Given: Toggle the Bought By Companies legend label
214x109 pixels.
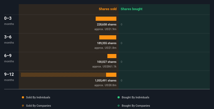Looking at the screenshot, I should click(136, 106).
